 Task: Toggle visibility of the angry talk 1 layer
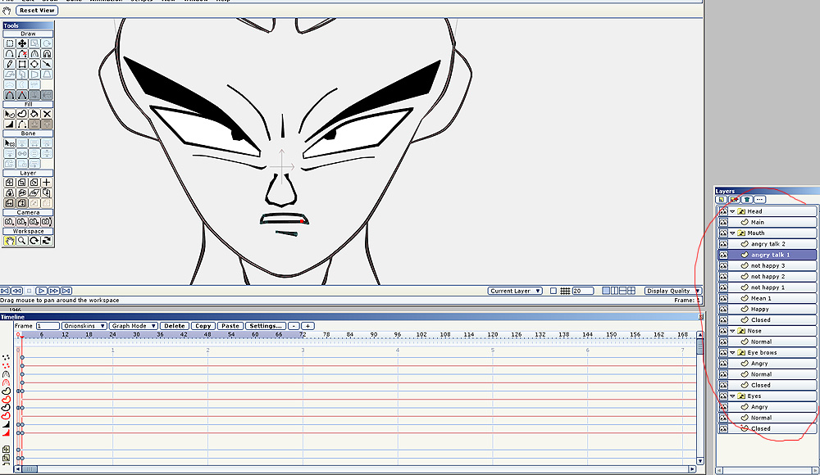coord(723,255)
